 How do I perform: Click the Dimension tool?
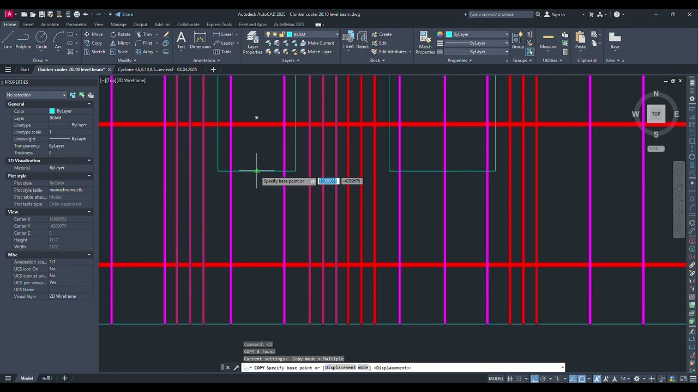click(200, 40)
